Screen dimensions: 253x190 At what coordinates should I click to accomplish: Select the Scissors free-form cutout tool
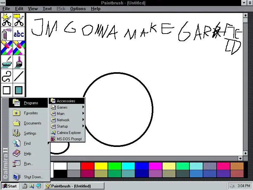point(7,20)
